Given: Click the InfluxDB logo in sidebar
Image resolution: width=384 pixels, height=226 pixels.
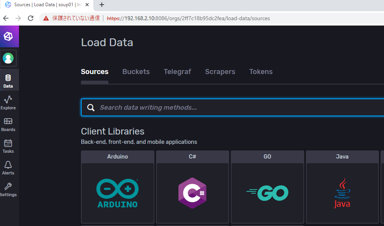Looking at the screenshot, I should (8, 36).
